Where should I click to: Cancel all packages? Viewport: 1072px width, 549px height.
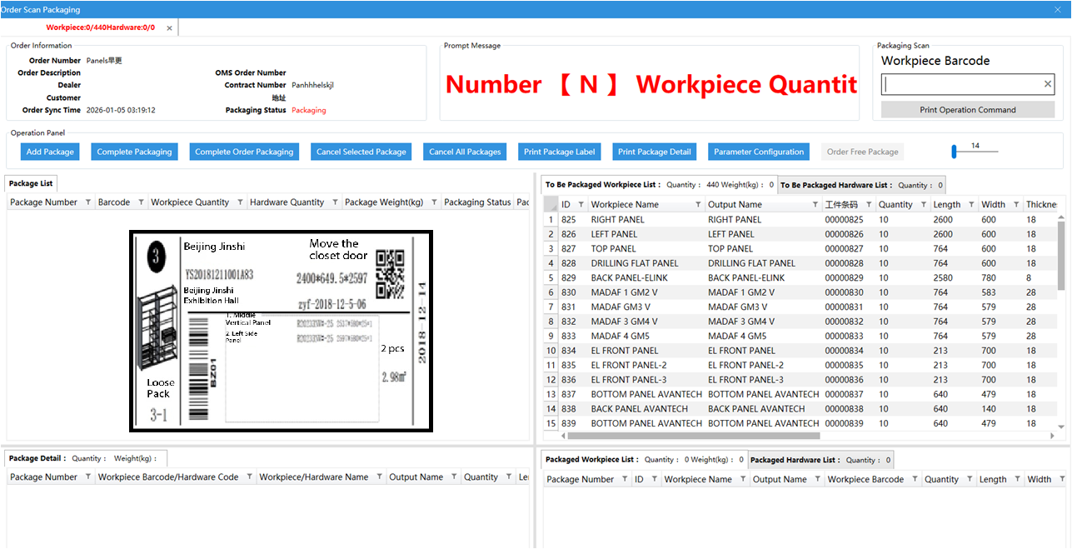[465, 152]
